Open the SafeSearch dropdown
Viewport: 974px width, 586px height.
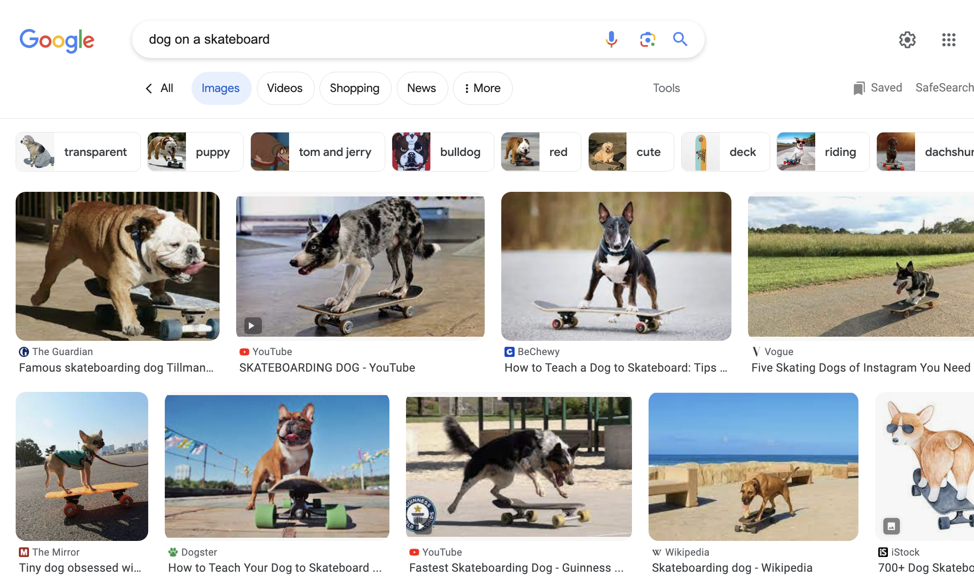[944, 88]
